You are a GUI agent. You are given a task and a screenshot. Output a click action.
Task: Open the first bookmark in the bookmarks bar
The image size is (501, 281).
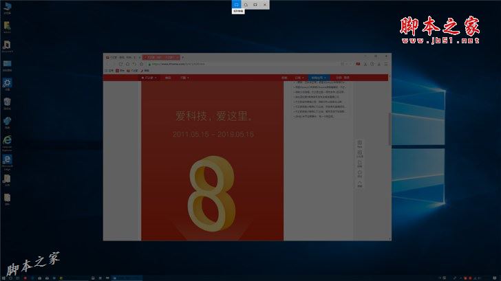coord(109,71)
